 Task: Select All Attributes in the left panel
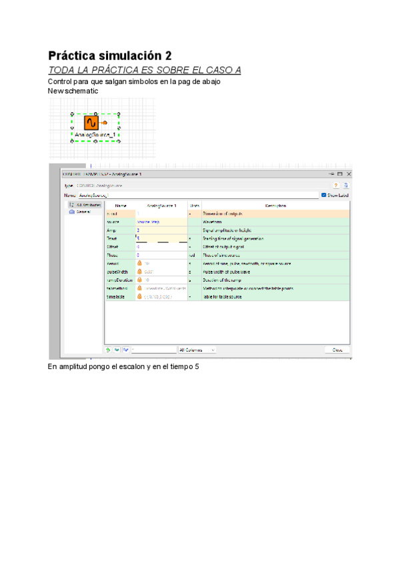point(87,205)
